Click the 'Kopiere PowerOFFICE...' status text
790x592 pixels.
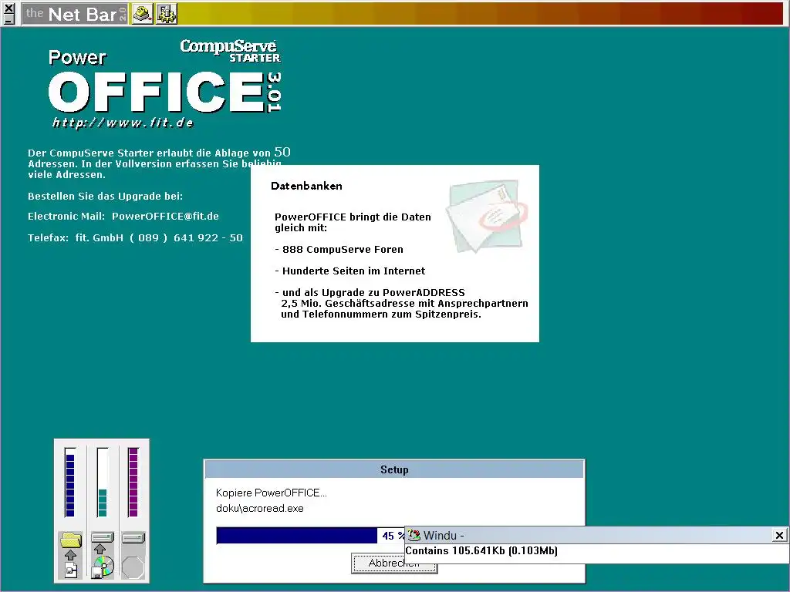(x=271, y=493)
